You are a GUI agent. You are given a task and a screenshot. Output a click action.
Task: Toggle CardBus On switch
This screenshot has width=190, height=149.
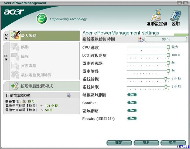(x=132, y=102)
